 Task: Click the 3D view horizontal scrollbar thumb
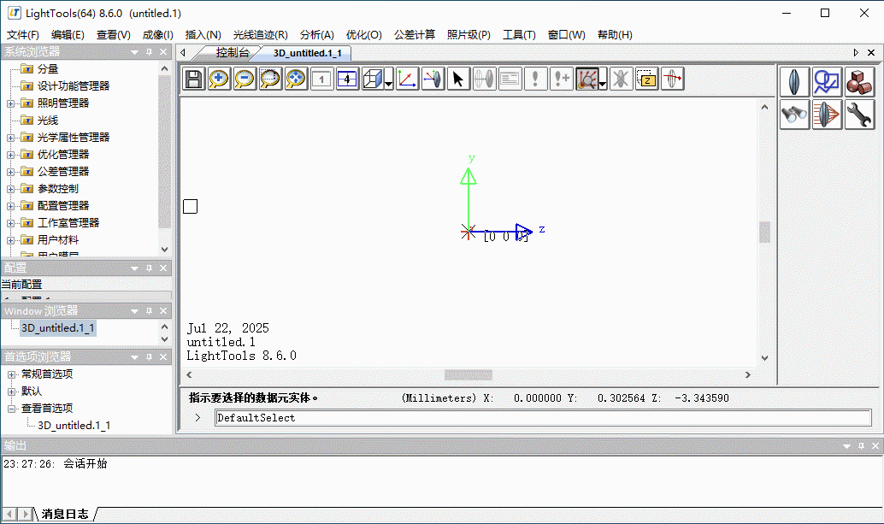(468, 374)
